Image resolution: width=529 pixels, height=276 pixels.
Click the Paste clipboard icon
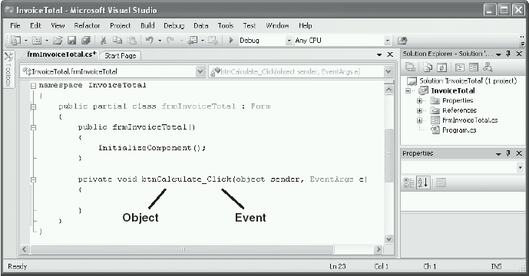tap(132, 41)
